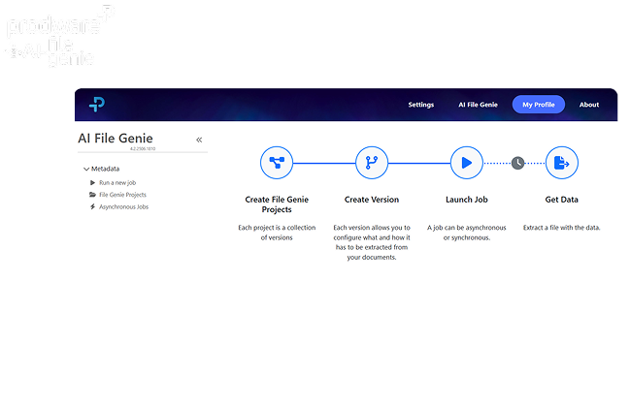Click text 'Extract a file with the data.'
This screenshot has height=406, width=630.
click(562, 228)
